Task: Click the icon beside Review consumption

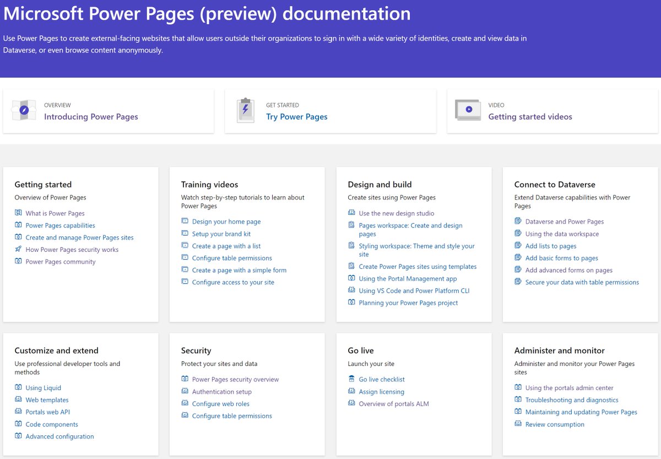Action: click(x=518, y=424)
